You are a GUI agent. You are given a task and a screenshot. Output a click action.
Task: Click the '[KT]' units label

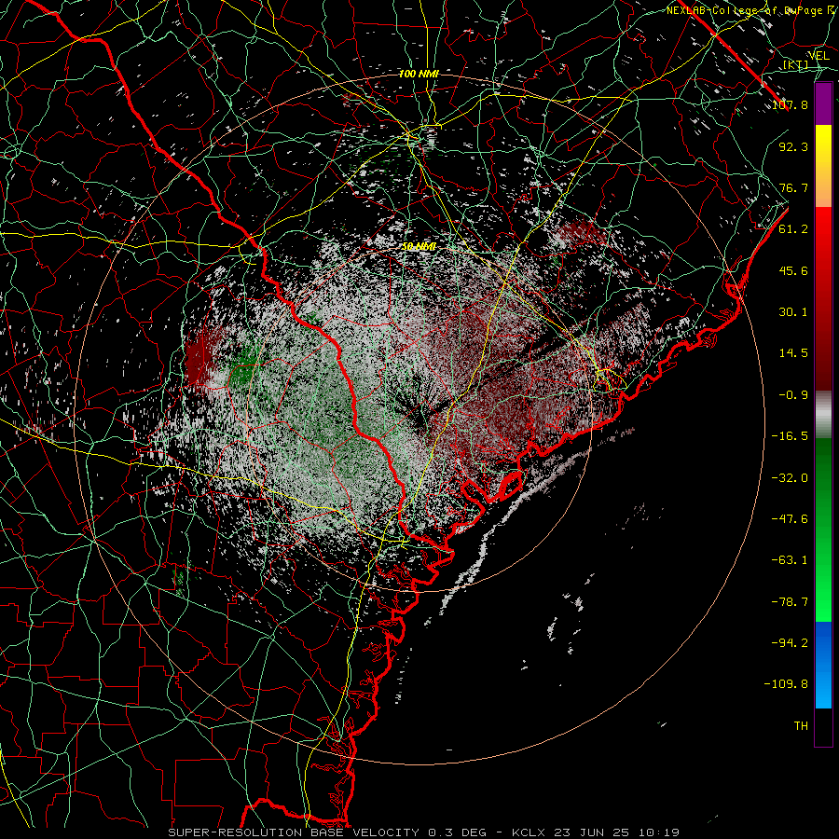pyautogui.click(x=796, y=65)
